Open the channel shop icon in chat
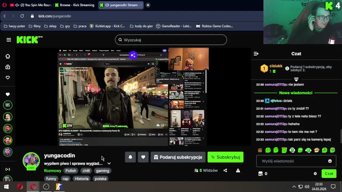Image resolution: width=342 pixels, height=192 pixels. (261, 174)
